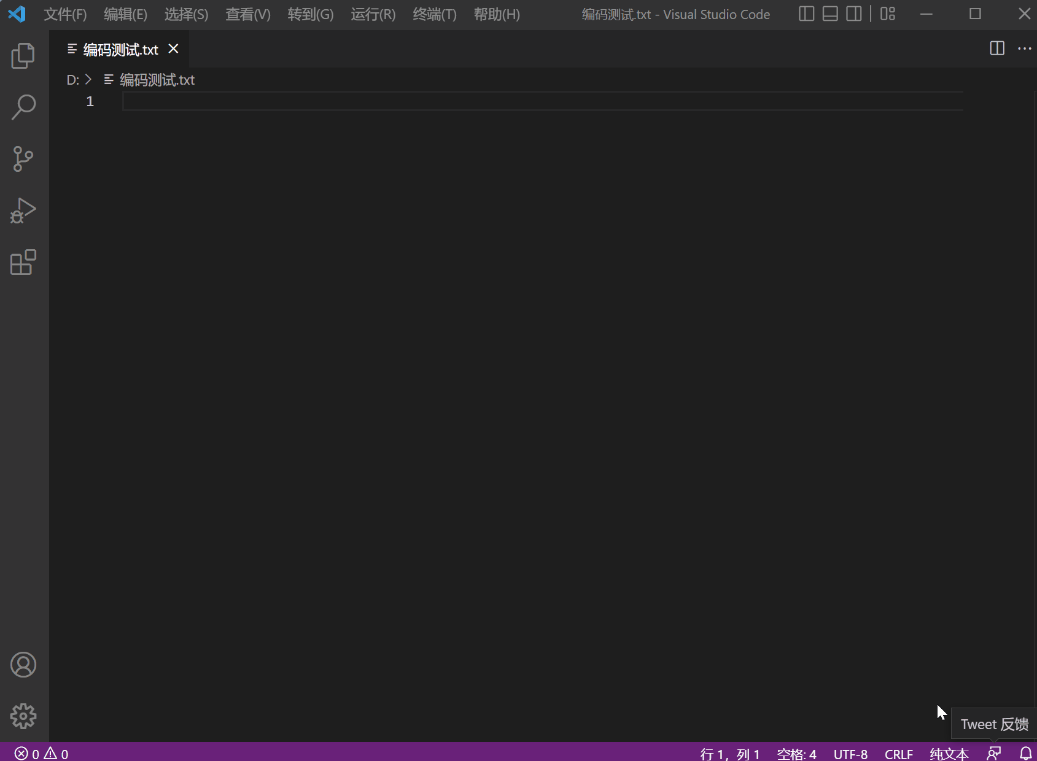This screenshot has width=1037, height=761.
Task: Close the 编码测试.txt tab
Action: pos(174,48)
